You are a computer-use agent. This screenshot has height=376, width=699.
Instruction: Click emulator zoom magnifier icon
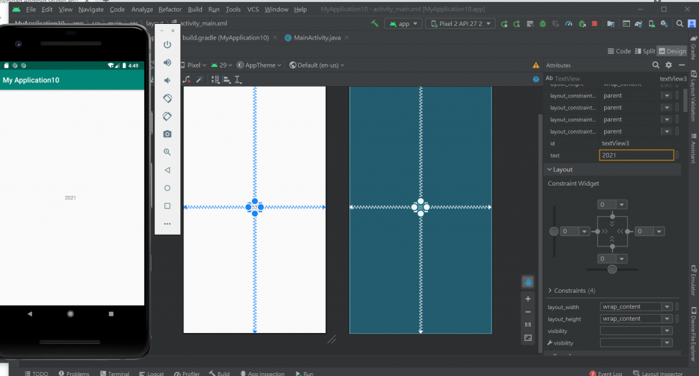(x=167, y=152)
